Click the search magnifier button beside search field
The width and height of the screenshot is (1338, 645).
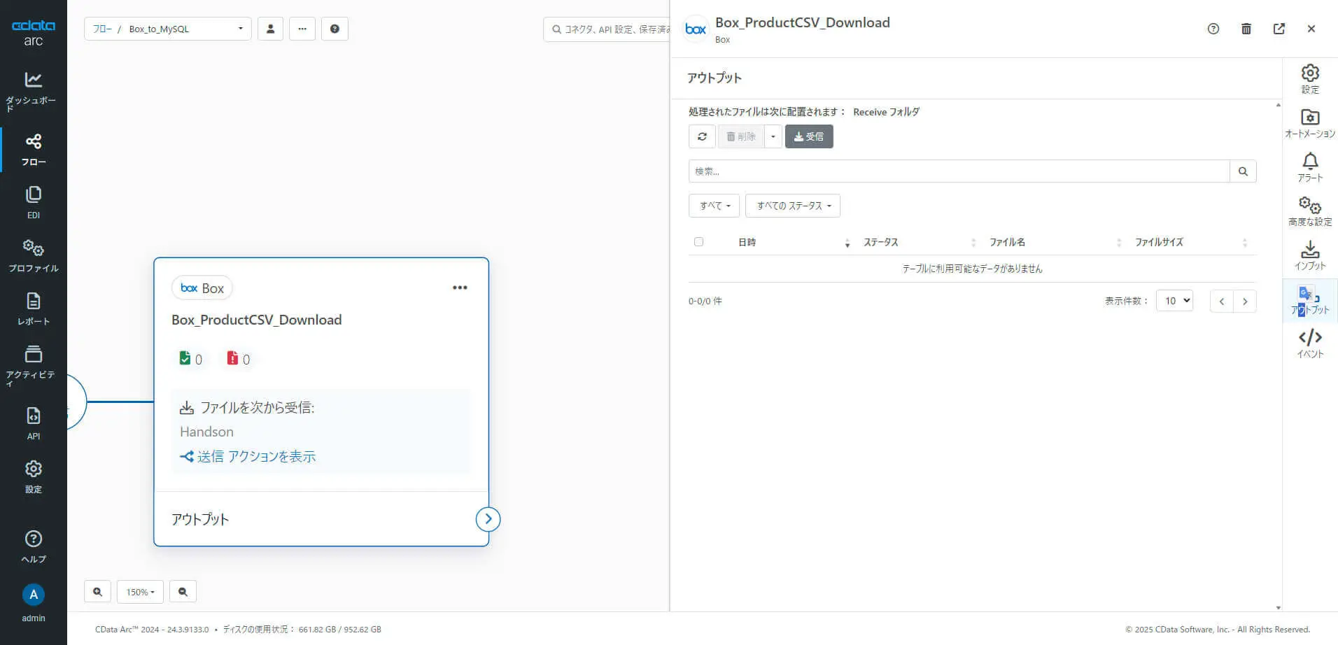click(1243, 171)
